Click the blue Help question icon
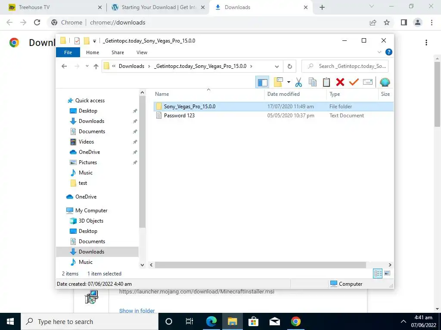Viewport: 441px width, 330px height. pyautogui.click(x=389, y=52)
